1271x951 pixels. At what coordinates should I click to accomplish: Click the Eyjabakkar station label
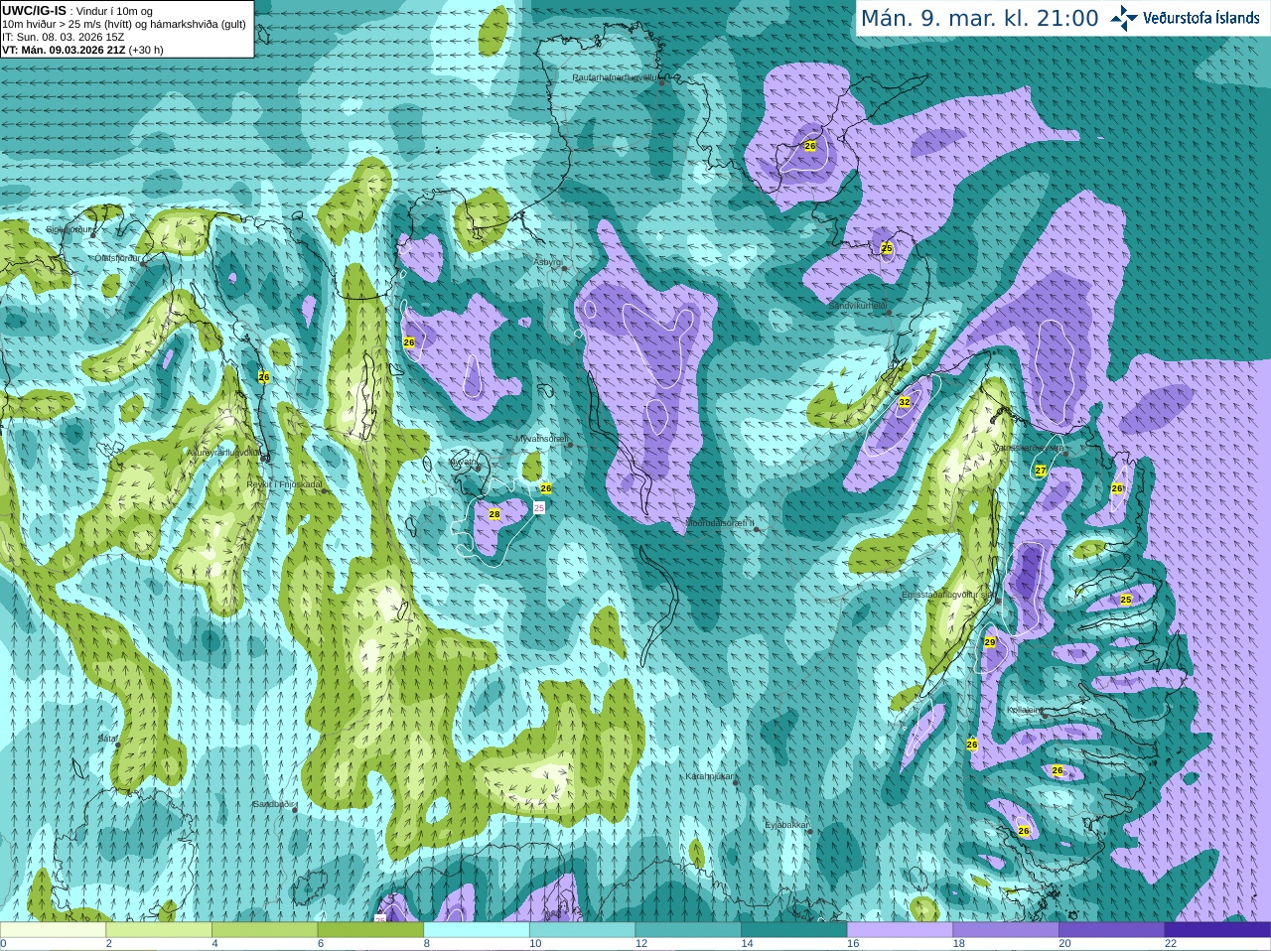(x=786, y=824)
